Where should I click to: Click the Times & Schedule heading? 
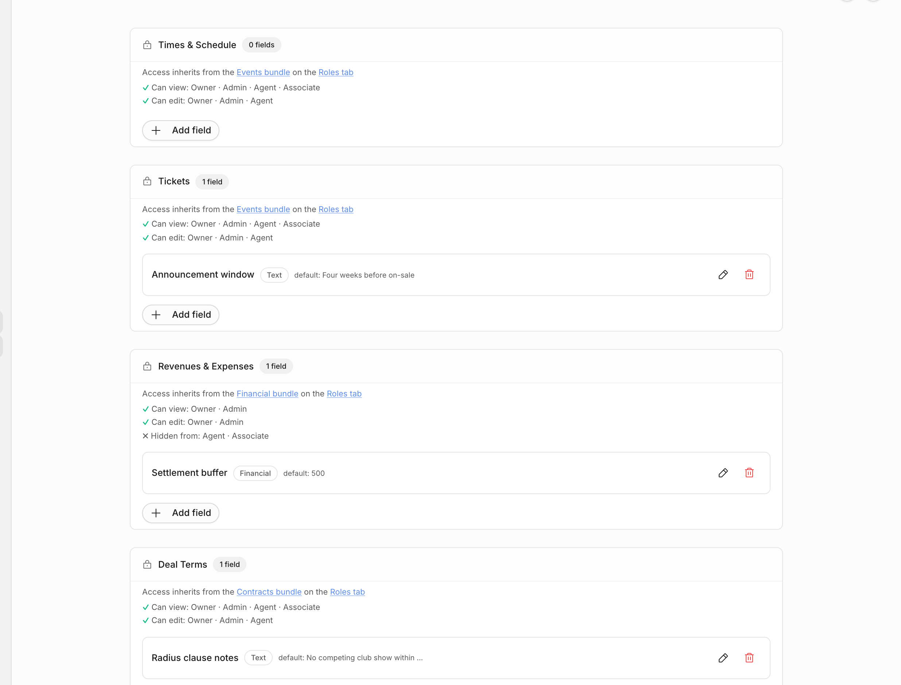click(197, 45)
